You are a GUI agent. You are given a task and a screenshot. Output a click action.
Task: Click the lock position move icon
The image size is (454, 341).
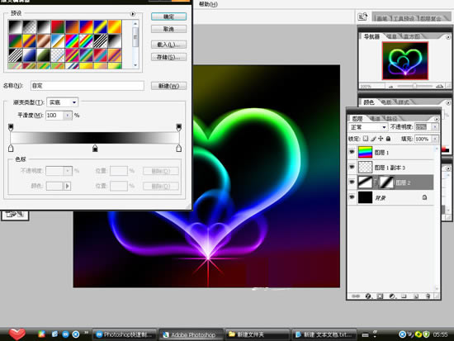(x=381, y=139)
